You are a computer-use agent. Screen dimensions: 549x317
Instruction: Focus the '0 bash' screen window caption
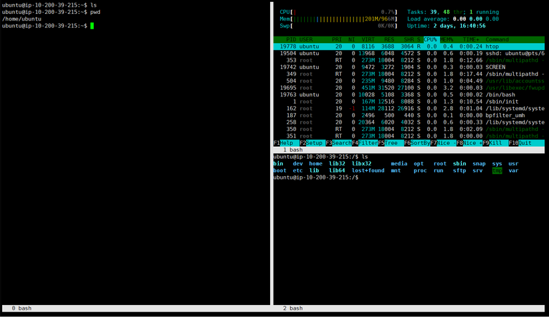(x=21, y=308)
